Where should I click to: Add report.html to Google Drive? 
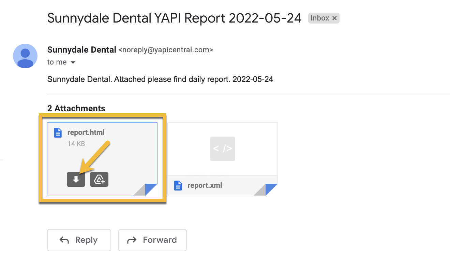[99, 179]
